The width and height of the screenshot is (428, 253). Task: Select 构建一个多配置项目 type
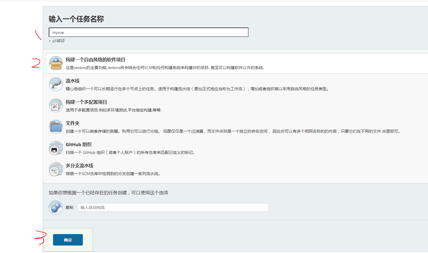[x=92, y=102]
